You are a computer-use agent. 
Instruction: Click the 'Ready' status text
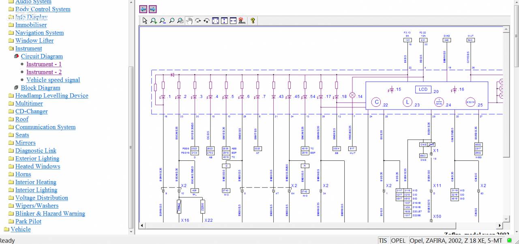pos(7,240)
